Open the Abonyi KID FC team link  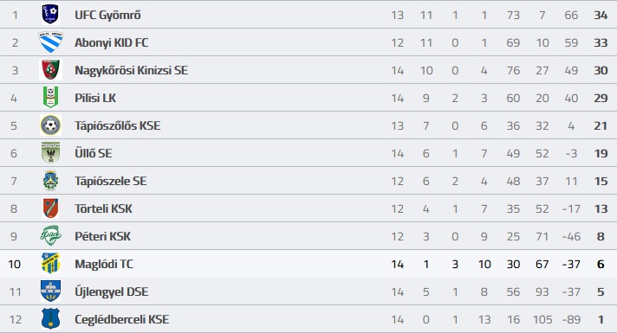click(112, 42)
